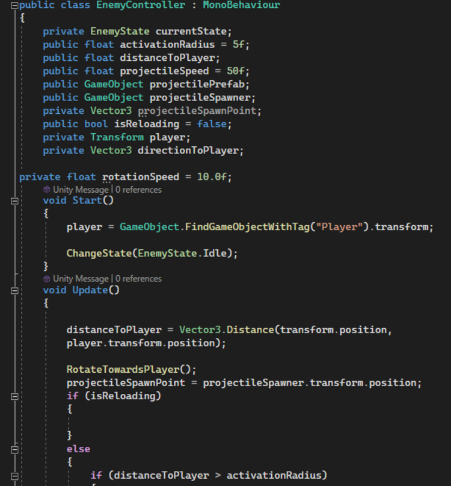The image size is (451, 486).
Task: Click the ChangeState method call
Action: [99, 254]
